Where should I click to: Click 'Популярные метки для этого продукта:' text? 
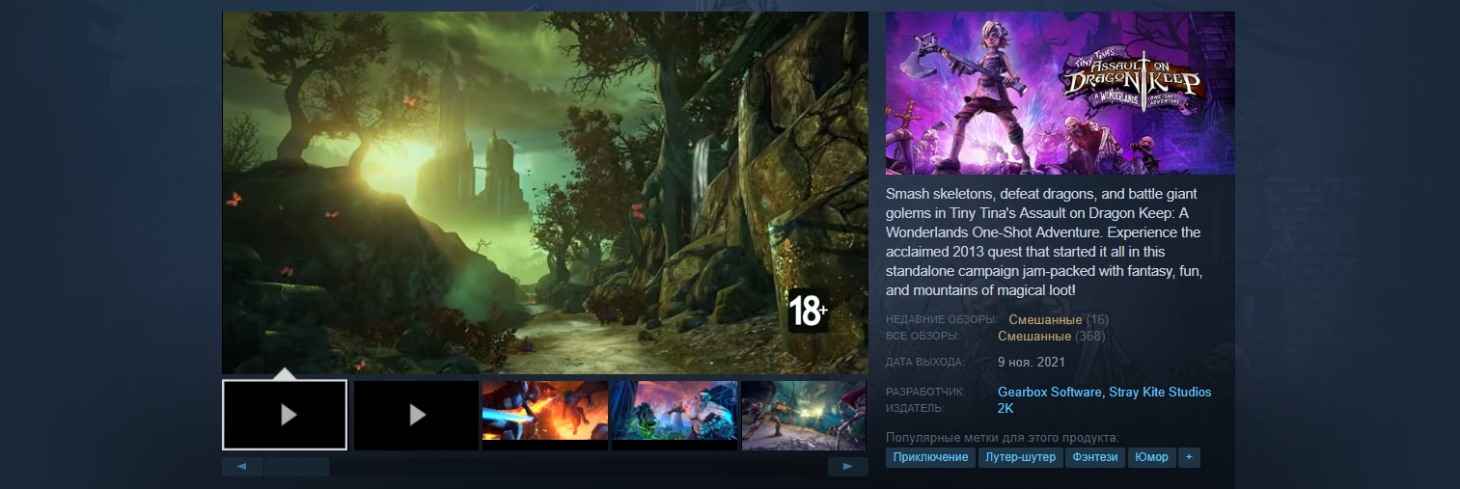click(x=1003, y=438)
